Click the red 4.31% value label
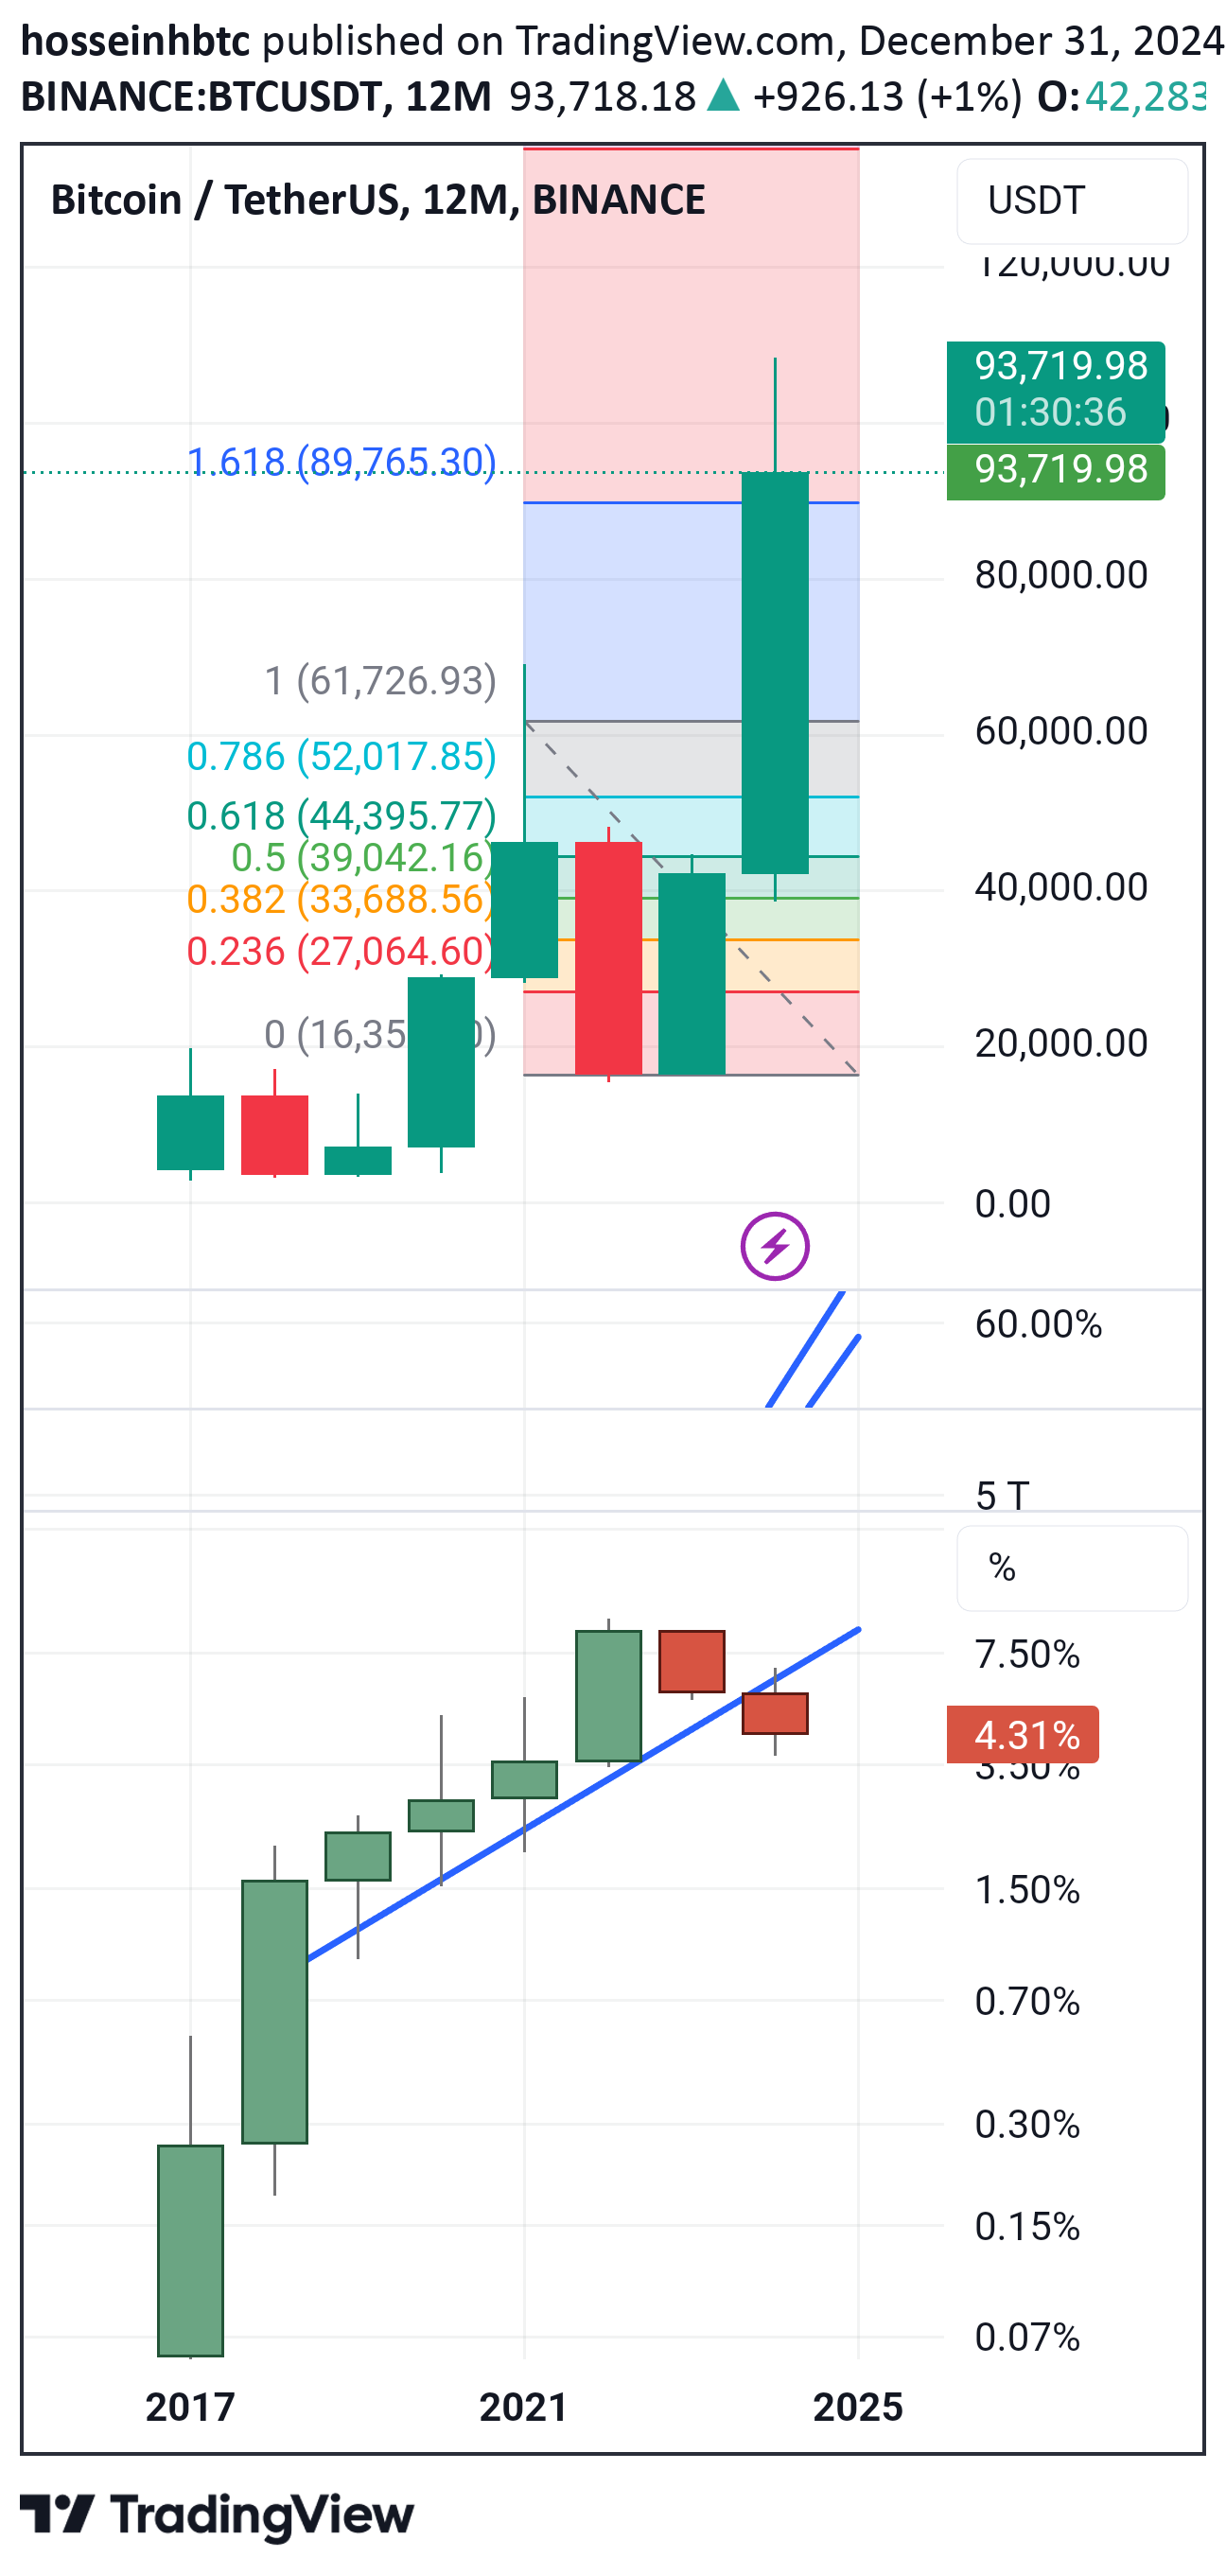The height and width of the screenshot is (2575, 1226). 1023,1735
